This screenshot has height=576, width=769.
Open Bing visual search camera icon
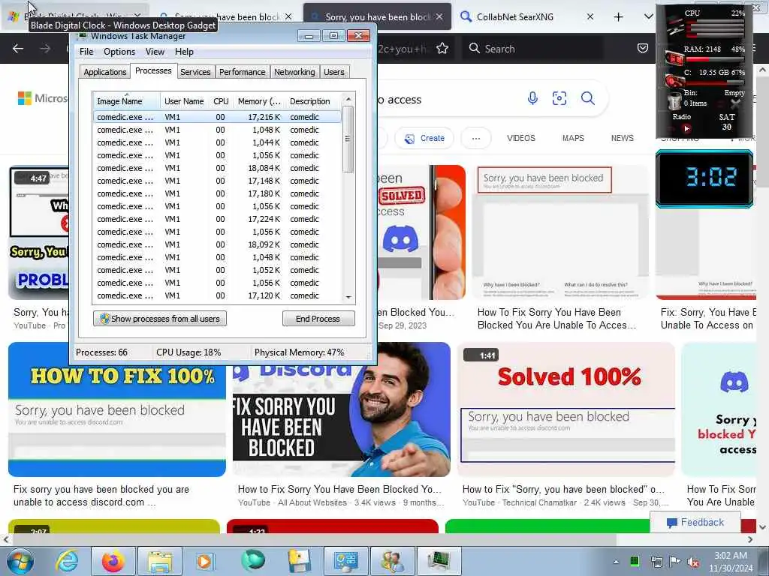559,98
